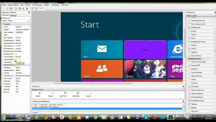Add the Контейнер component

coord(200,87)
